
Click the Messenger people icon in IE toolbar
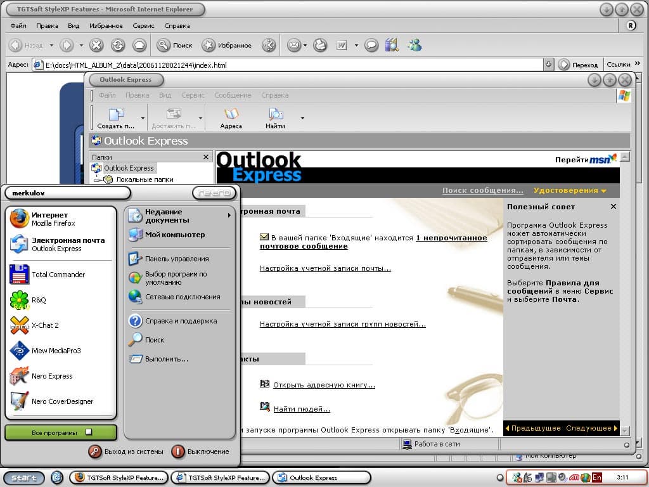pyautogui.click(x=414, y=45)
